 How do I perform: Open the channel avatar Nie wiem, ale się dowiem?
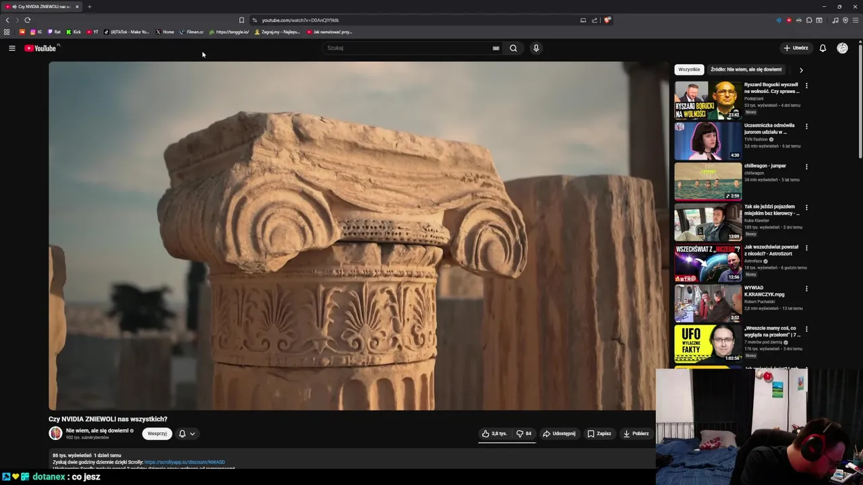[55, 433]
